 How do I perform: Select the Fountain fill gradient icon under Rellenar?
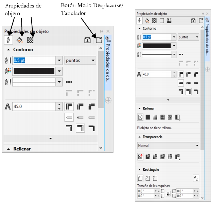coord(155,117)
